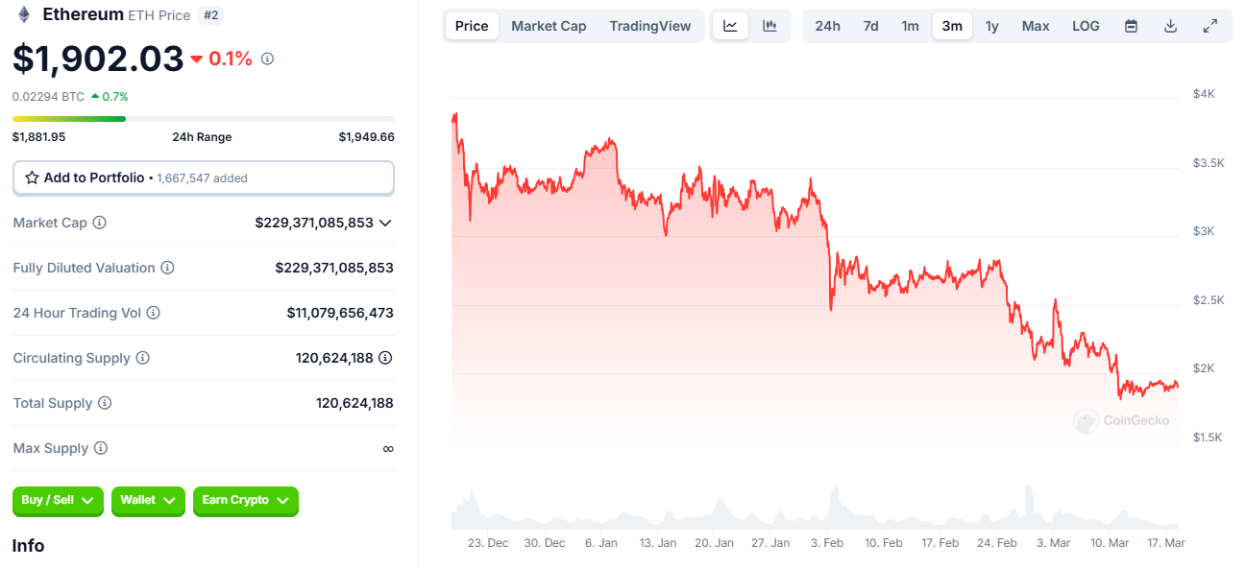Image resolution: width=1245 pixels, height=568 pixels.
Task: Switch chart timeframe to 1y
Action: tap(992, 26)
